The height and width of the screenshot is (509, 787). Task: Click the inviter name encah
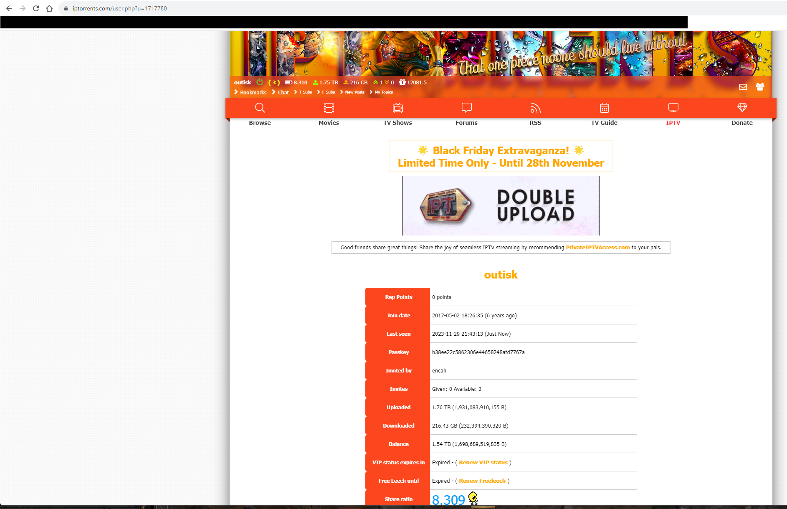point(439,371)
